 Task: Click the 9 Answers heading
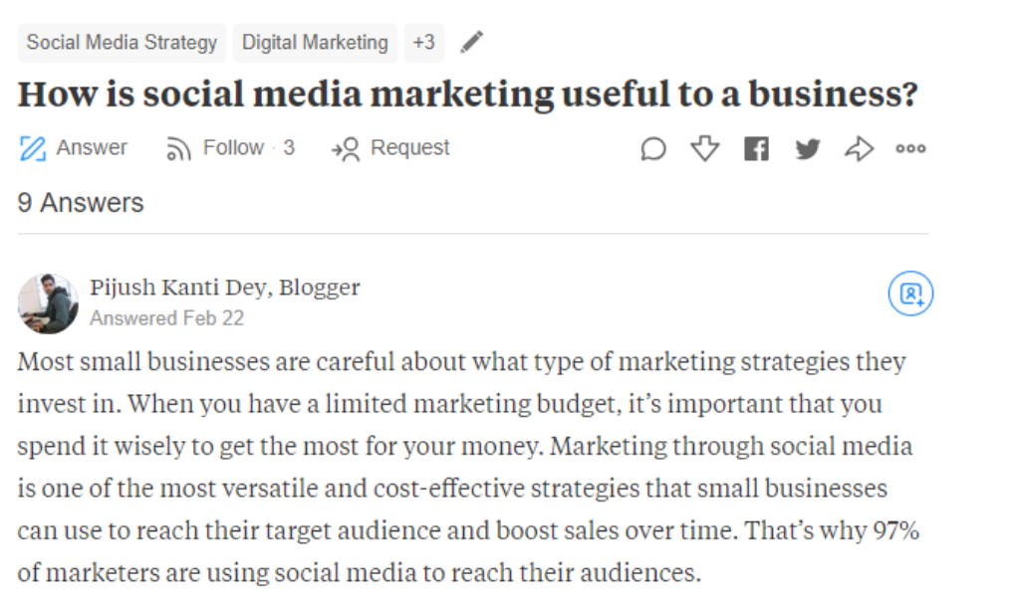81,203
